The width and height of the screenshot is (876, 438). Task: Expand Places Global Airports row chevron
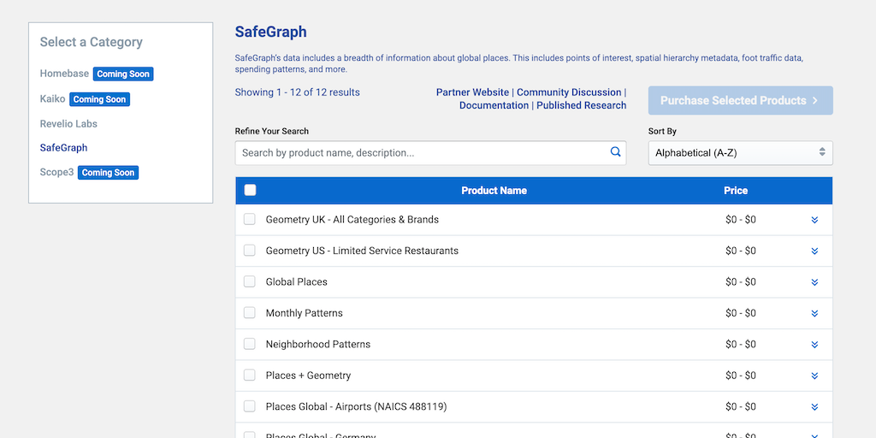pos(814,407)
